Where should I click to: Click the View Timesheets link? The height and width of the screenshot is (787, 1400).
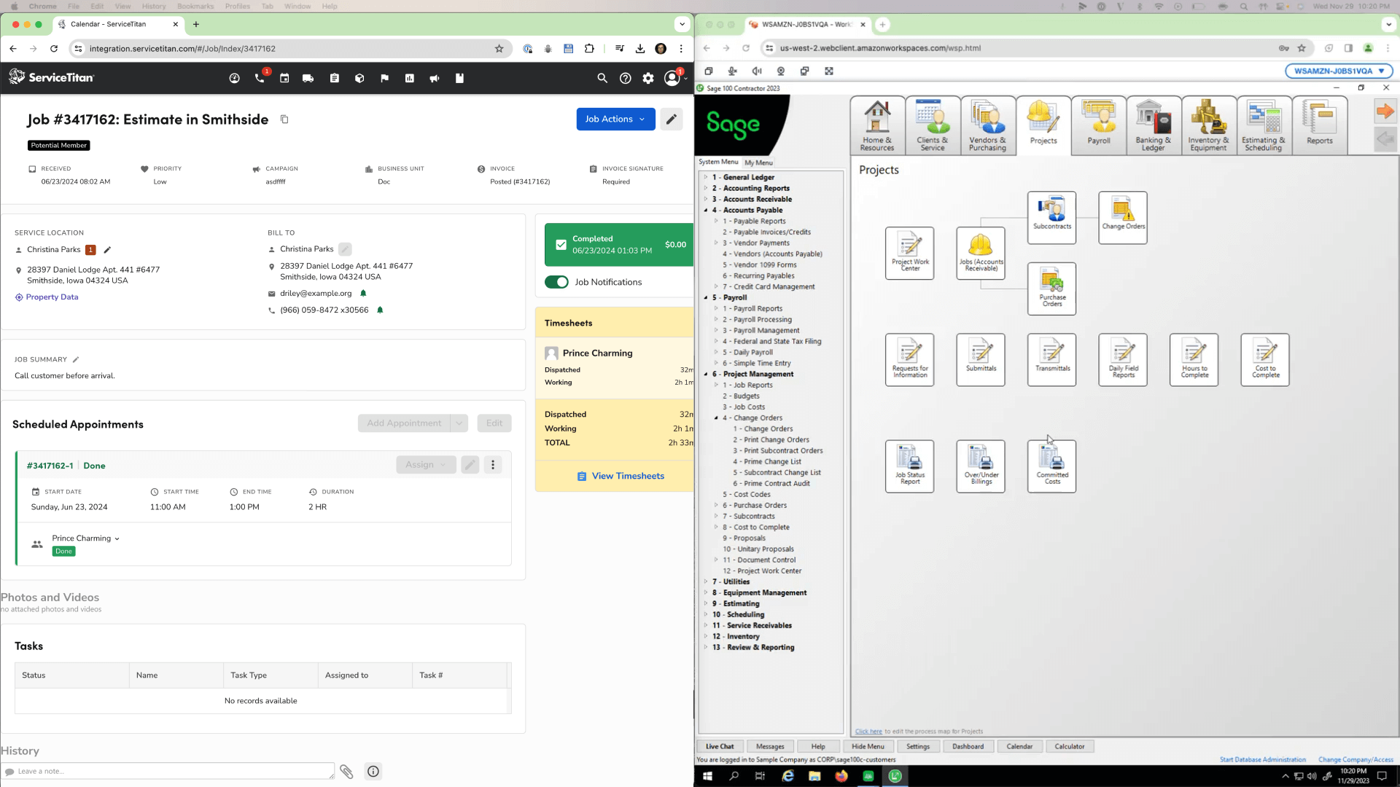click(x=621, y=476)
